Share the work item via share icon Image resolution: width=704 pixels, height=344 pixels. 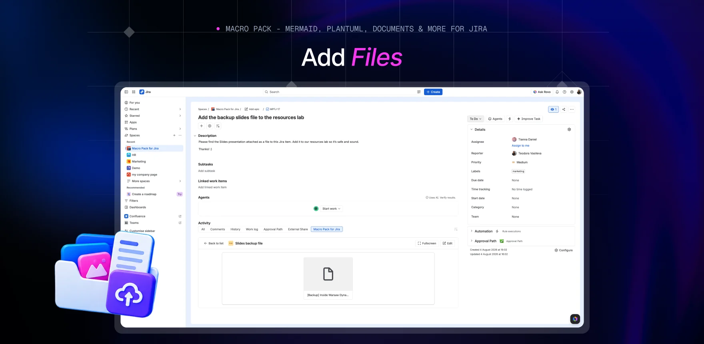564,109
